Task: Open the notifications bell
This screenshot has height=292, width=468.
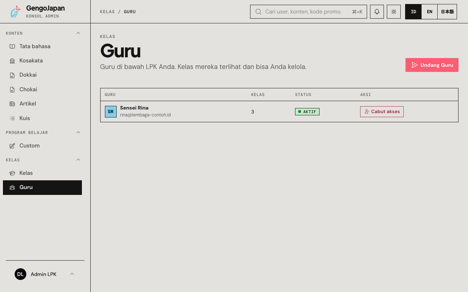Action: 377,12
